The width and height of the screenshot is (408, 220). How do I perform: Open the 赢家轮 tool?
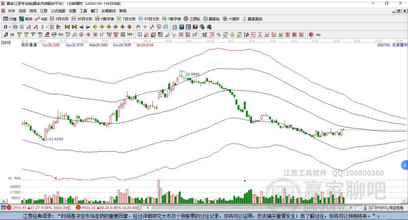(x=212, y=19)
